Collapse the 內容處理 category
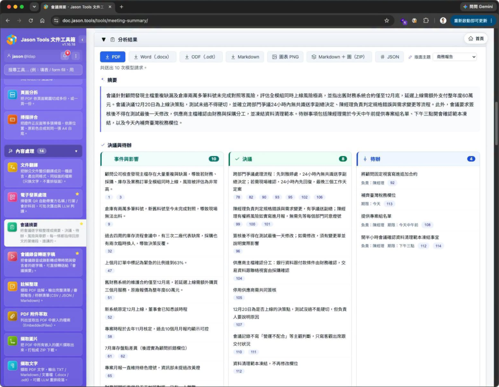The width and height of the screenshot is (499, 387). click(x=43, y=151)
